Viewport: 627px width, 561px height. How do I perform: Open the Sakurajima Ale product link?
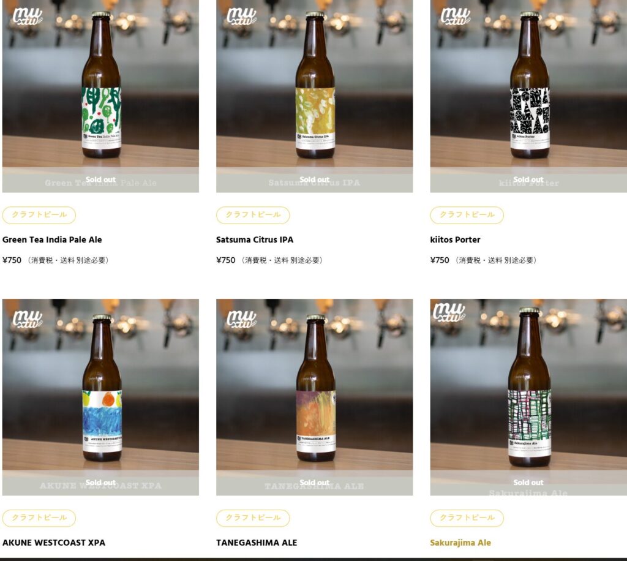pyautogui.click(x=460, y=543)
